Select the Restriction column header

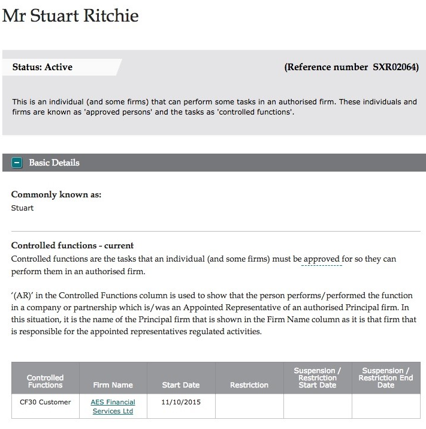tap(249, 378)
